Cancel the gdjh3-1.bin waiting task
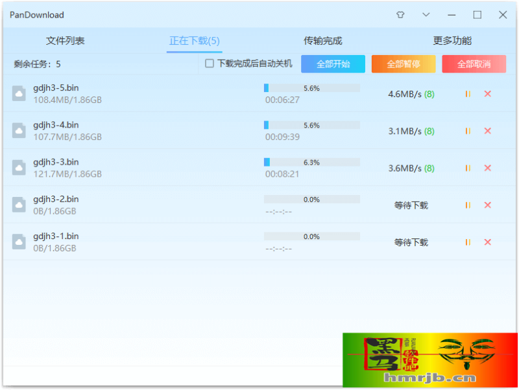This screenshot has width=519, height=390. click(x=487, y=242)
